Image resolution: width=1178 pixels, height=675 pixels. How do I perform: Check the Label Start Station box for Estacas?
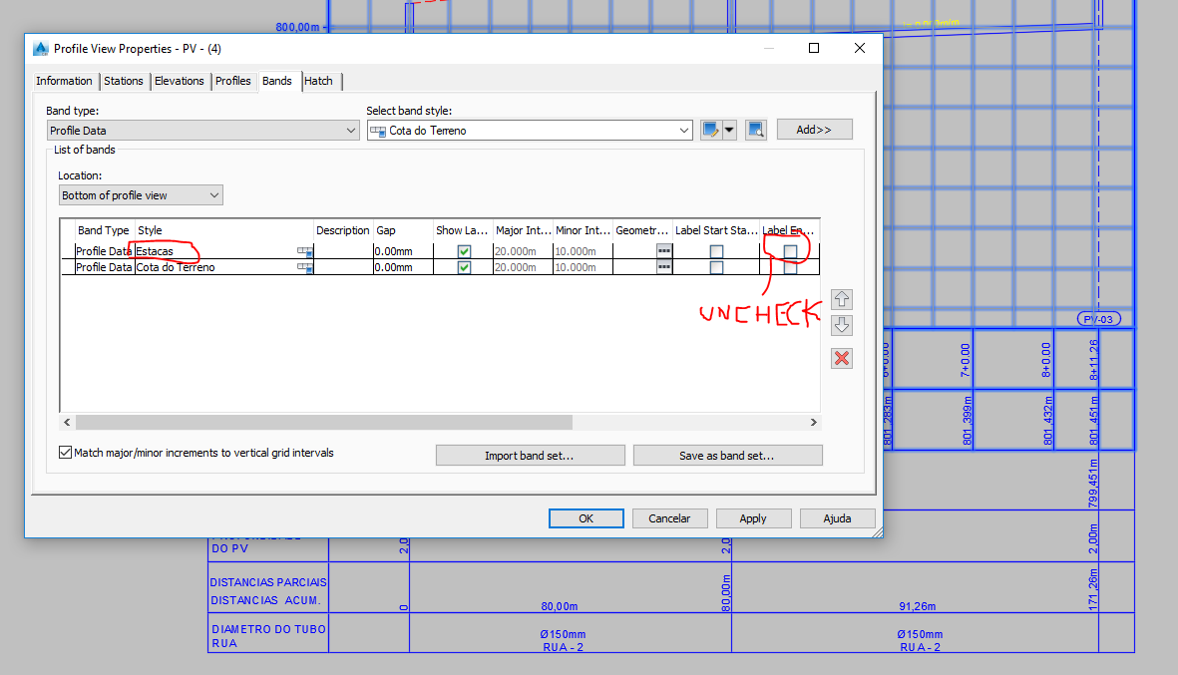point(715,251)
